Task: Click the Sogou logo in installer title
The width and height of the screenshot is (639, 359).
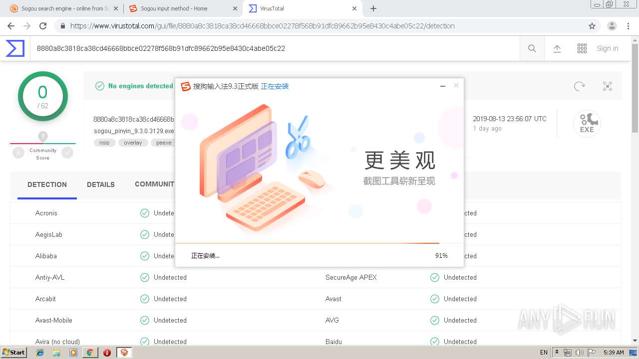Action: (x=186, y=86)
